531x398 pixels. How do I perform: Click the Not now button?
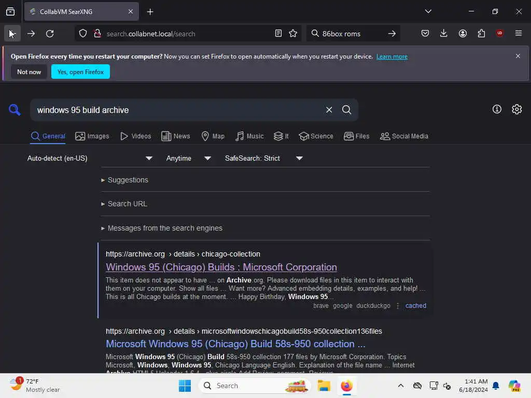pos(29,72)
